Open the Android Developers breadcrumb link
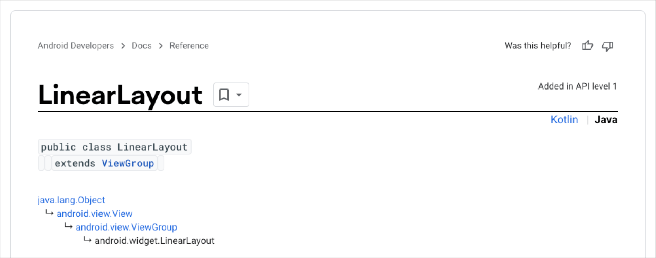The width and height of the screenshot is (656, 258). tap(76, 46)
